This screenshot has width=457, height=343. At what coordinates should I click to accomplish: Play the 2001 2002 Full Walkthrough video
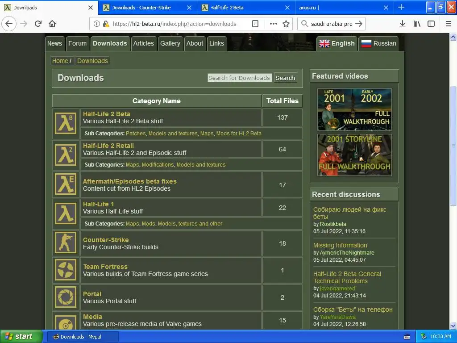tap(354, 109)
